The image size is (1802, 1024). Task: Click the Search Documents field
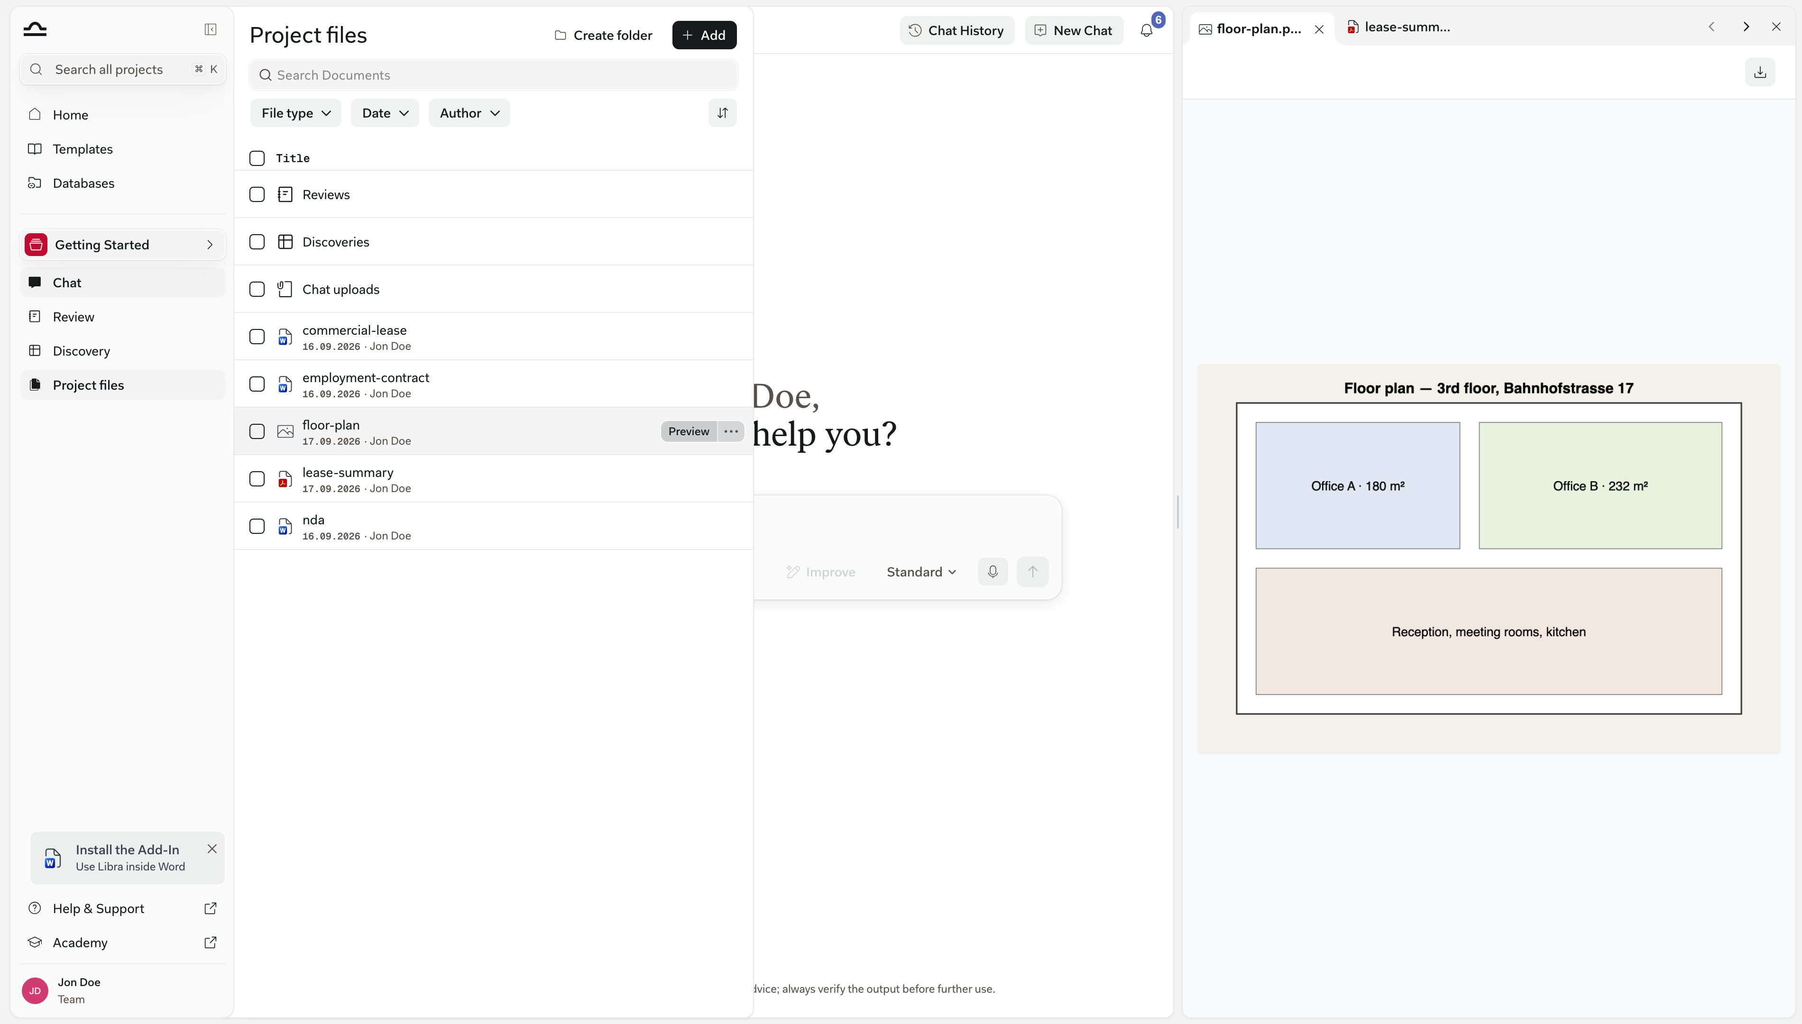(x=493, y=75)
